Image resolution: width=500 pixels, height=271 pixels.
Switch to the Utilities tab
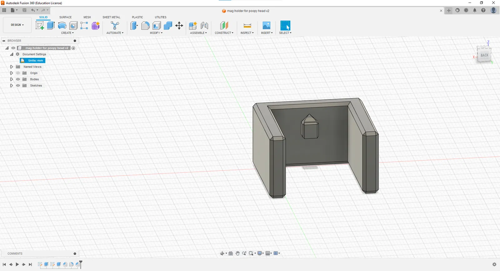point(161,17)
